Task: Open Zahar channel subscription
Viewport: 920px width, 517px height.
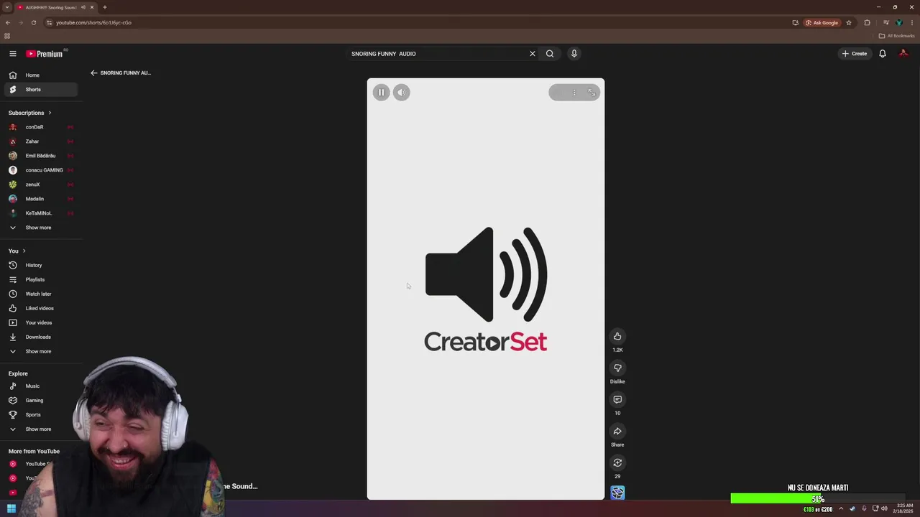Action: (41, 141)
